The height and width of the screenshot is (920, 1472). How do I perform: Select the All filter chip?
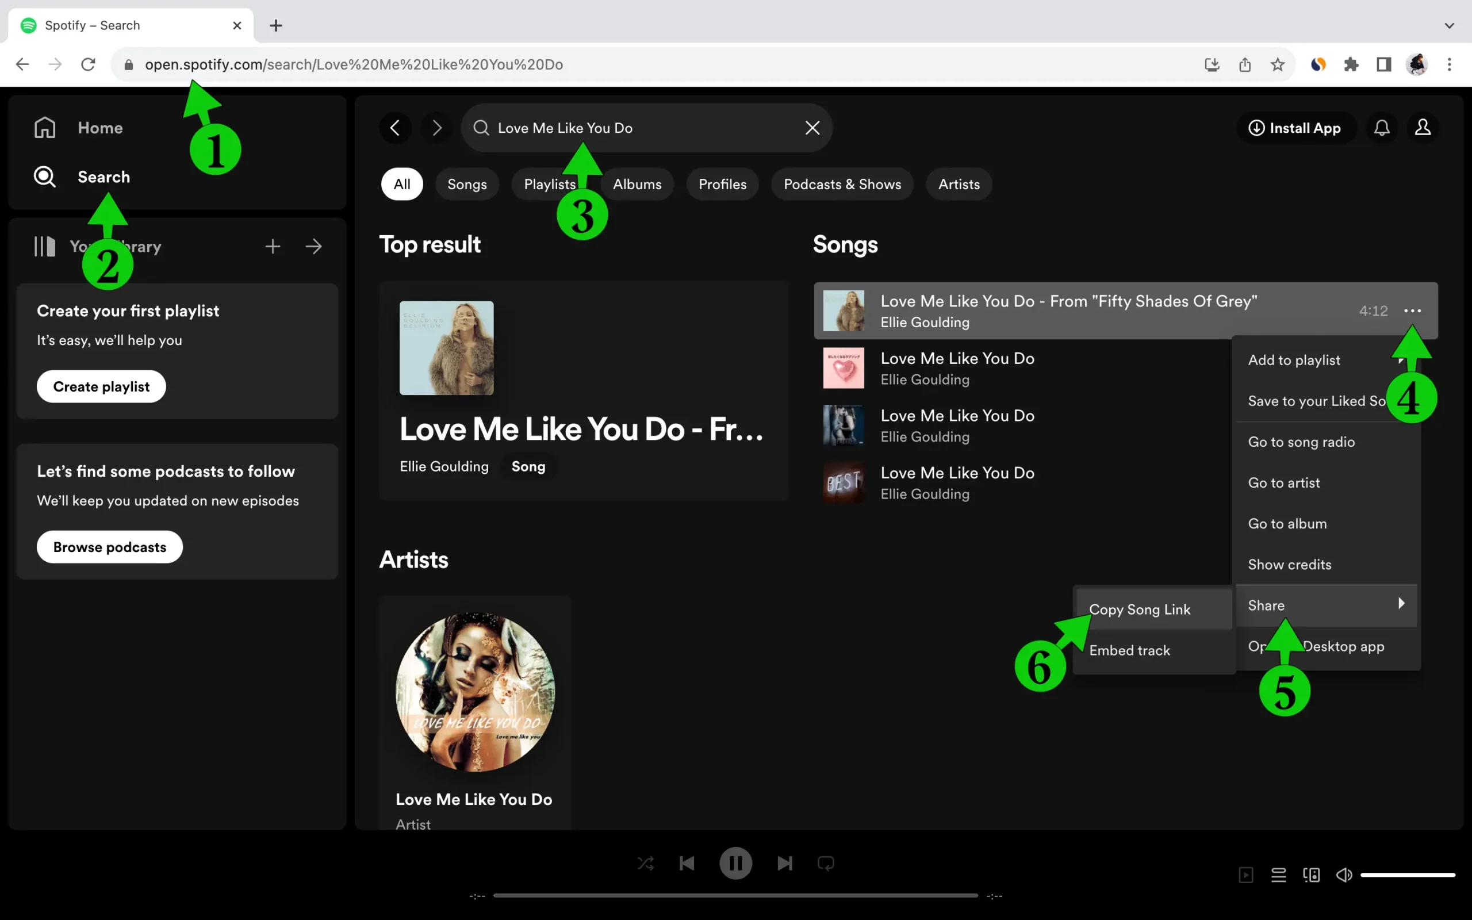click(402, 185)
